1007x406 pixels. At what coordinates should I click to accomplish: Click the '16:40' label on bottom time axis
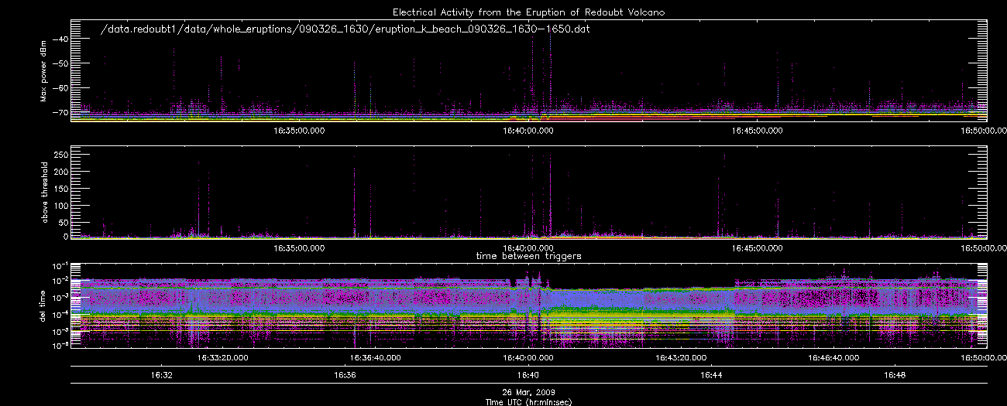pos(528,374)
